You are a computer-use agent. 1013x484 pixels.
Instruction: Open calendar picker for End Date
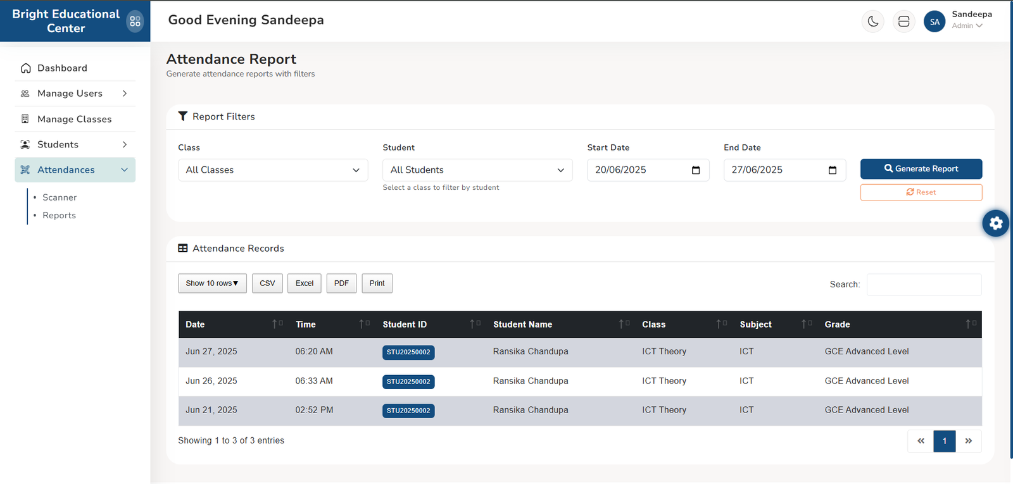pos(832,170)
